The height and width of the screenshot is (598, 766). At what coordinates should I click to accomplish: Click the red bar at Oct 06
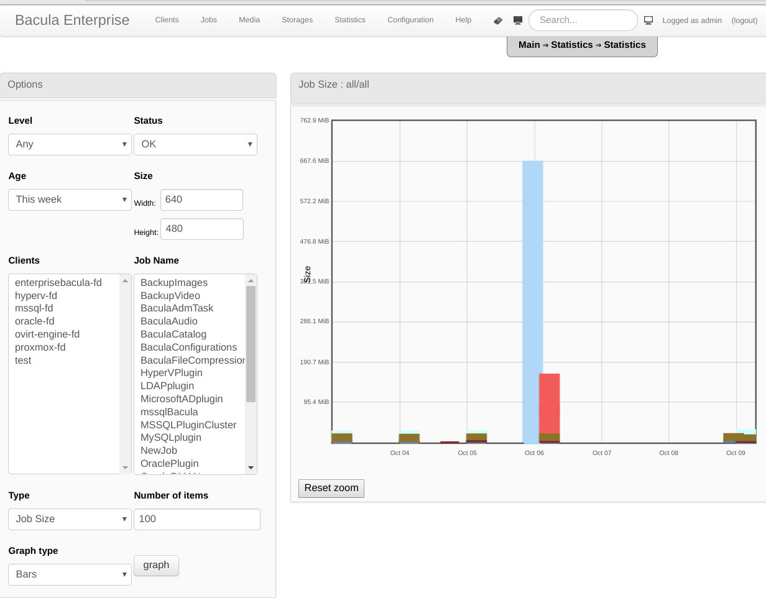pos(550,404)
